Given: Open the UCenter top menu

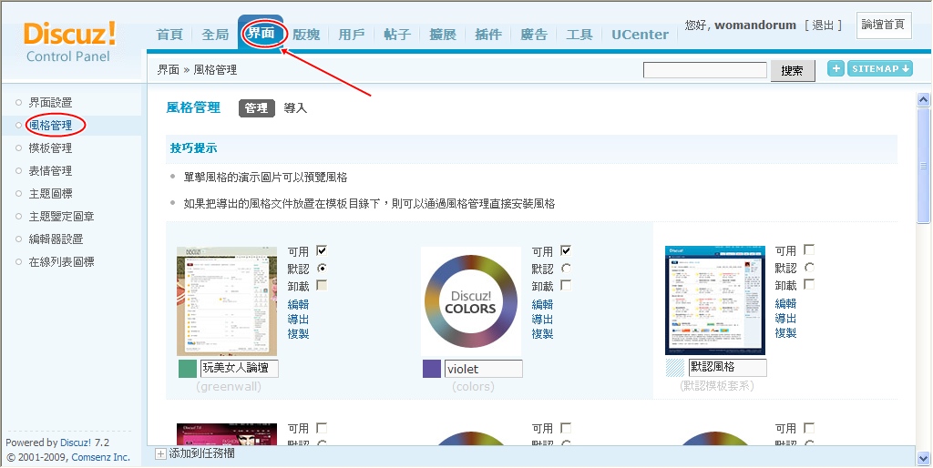Looking at the screenshot, I should click(641, 35).
